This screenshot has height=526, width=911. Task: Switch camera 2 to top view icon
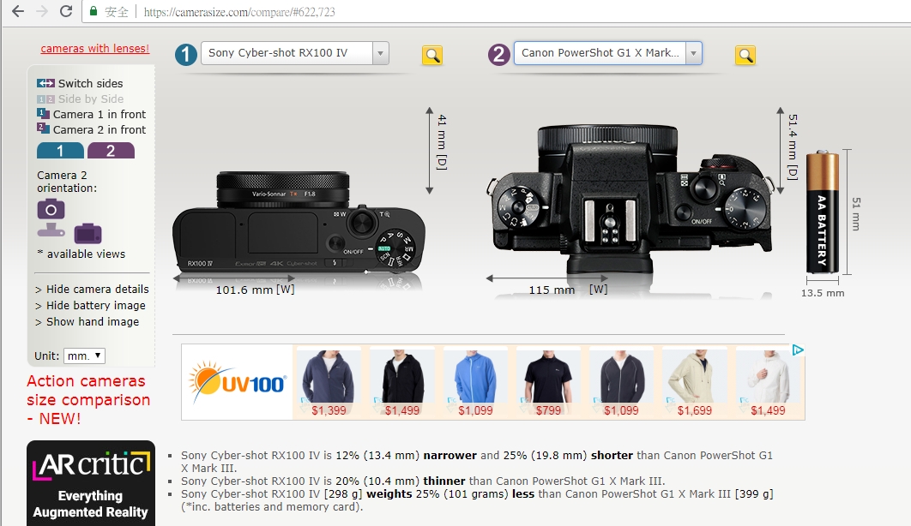pos(51,230)
